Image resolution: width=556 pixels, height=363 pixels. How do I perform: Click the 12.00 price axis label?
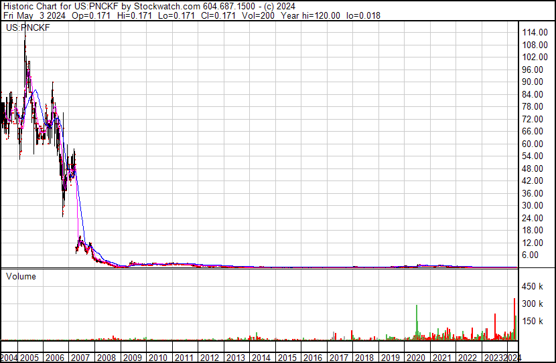point(533,243)
